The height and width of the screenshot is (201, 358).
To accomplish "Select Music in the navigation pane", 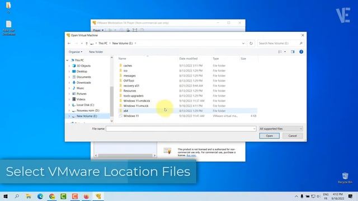I will coord(80,88).
